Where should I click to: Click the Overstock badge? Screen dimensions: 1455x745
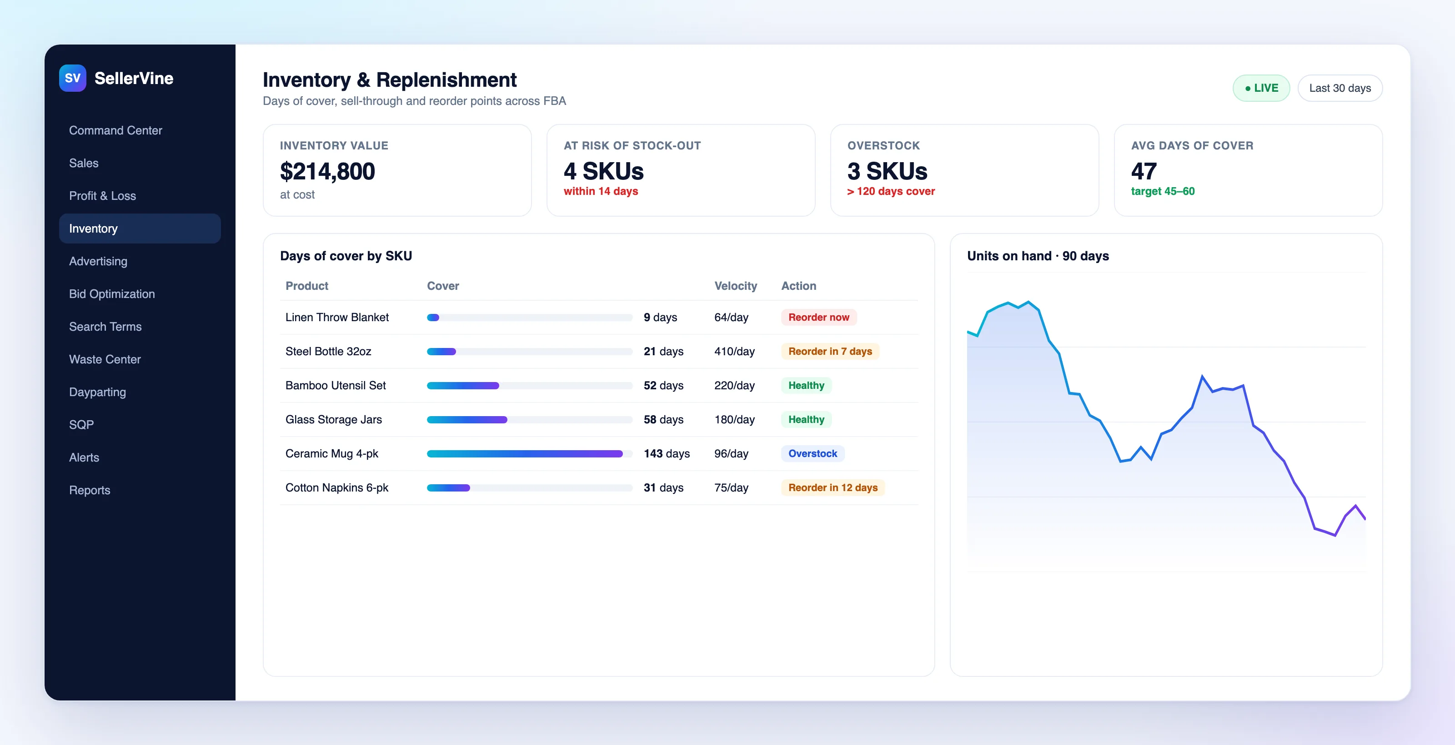click(812, 454)
